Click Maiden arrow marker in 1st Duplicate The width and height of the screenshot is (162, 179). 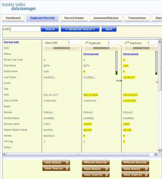[84, 136]
